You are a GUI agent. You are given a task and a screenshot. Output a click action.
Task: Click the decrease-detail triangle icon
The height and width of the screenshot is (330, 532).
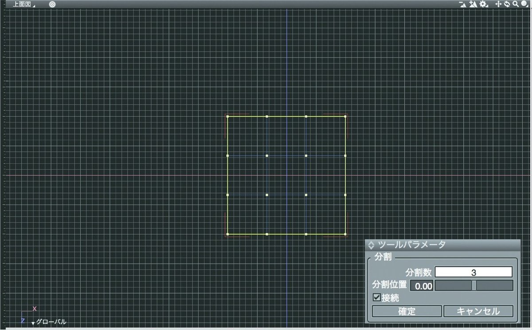(463, 4)
